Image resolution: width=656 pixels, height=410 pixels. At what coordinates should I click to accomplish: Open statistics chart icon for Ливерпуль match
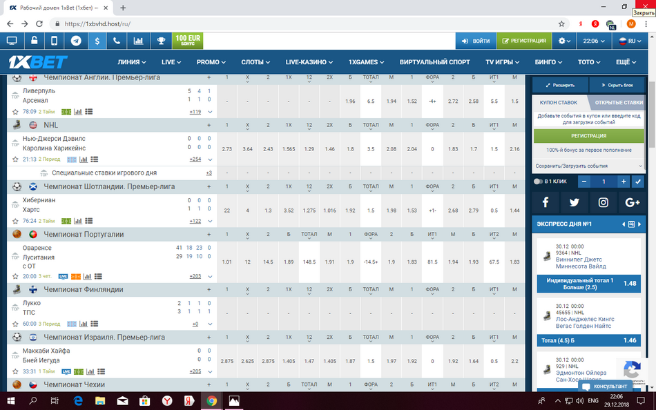coord(78,112)
